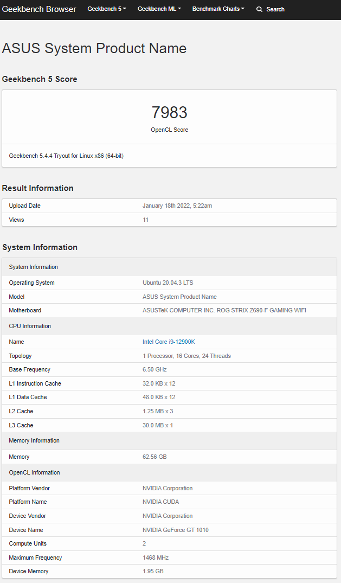Click the Base Frequency value 6.50 GHz
The width and height of the screenshot is (341, 583).
point(155,369)
